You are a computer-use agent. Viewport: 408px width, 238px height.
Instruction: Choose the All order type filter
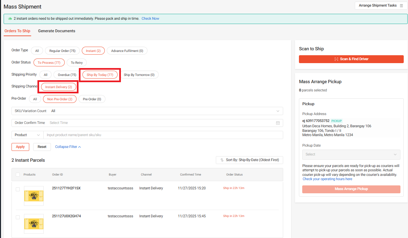point(37,51)
